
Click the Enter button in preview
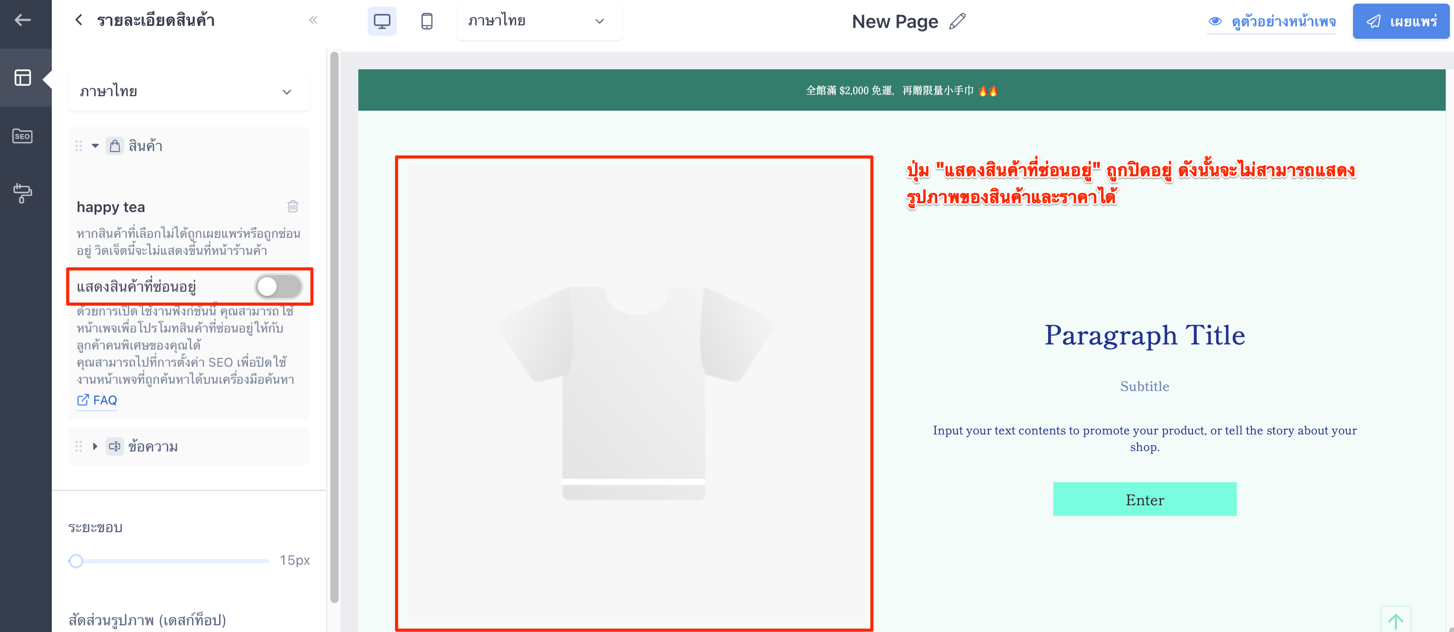1145,499
